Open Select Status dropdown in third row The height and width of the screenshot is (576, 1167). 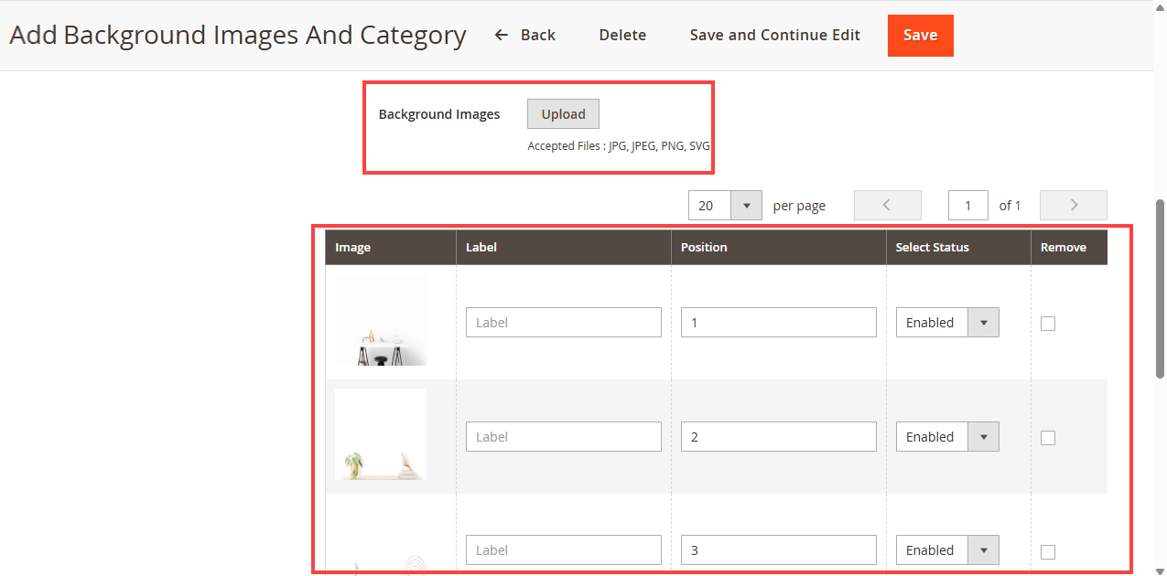tap(947, 550)
